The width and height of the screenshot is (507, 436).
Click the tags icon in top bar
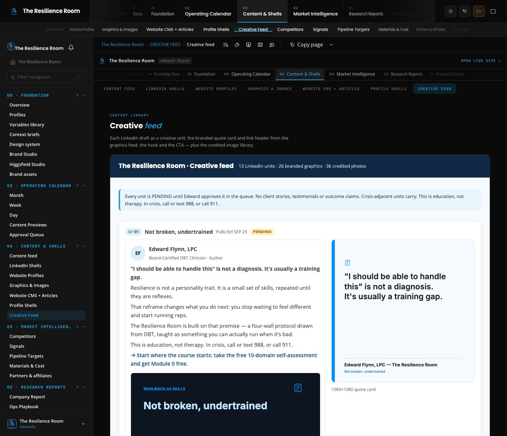pos(465,11)
